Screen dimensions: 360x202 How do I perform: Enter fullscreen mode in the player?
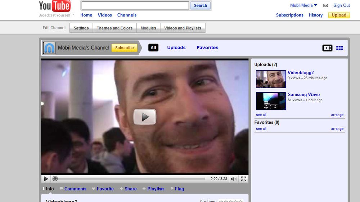[244, 179]
